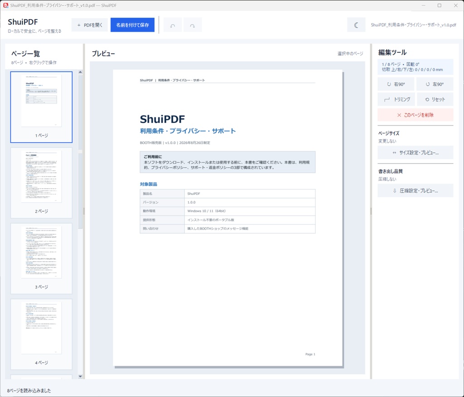
Task: Undo the last action with the undo arrow
Action: [173, 26]
